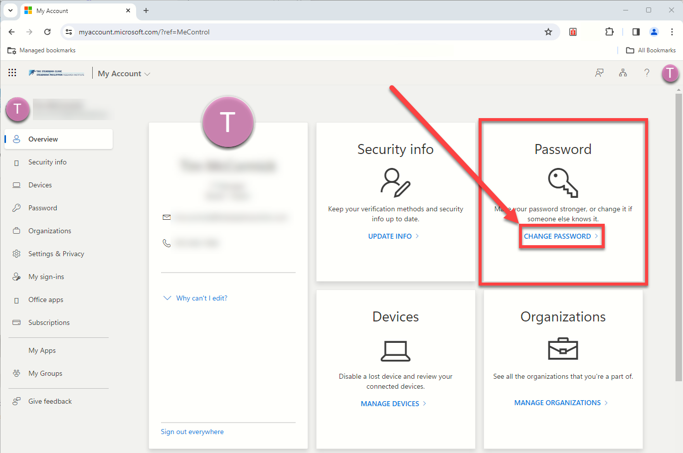Open the Managed bookmarks folder
The width and height of the screenshot is (683, 453).
42,50
